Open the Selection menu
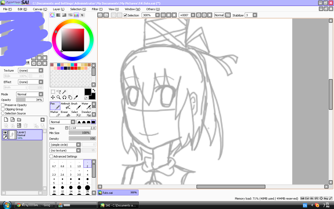 pos(78,9)
